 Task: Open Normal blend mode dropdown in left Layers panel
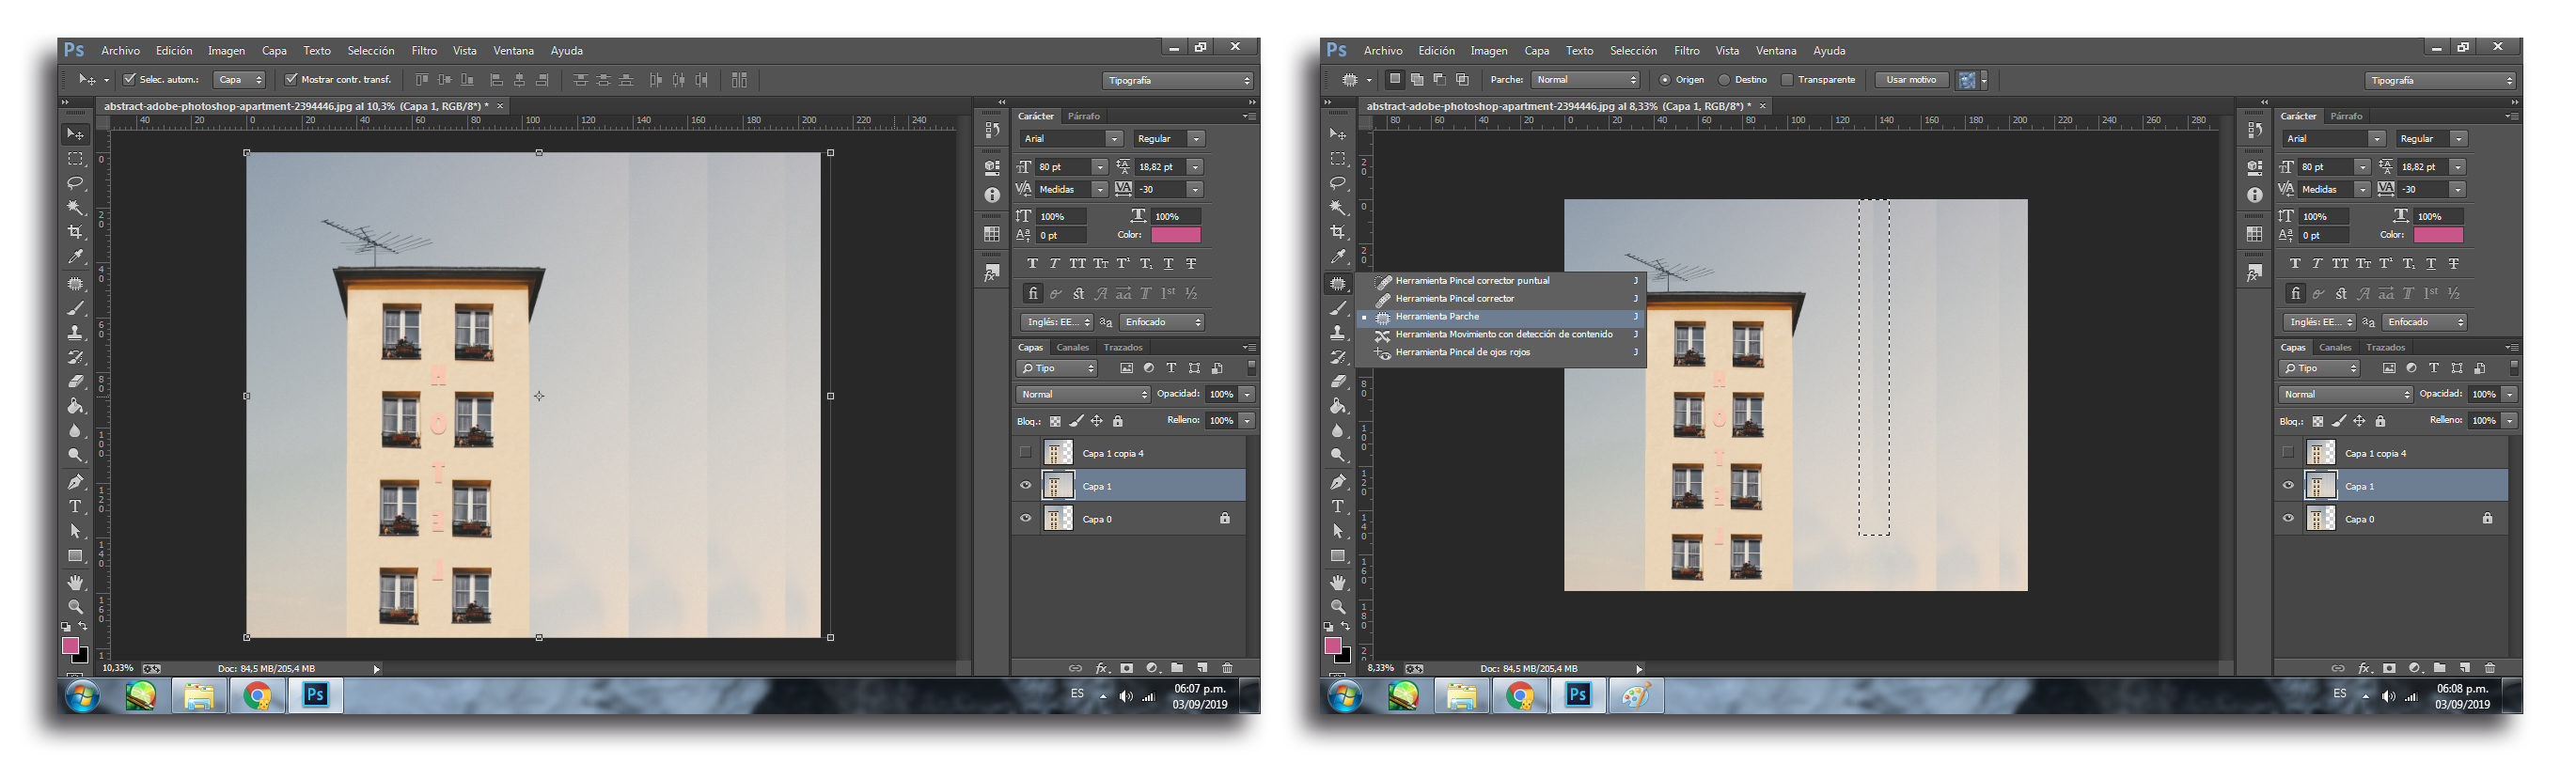click(x=1083, y=394)
